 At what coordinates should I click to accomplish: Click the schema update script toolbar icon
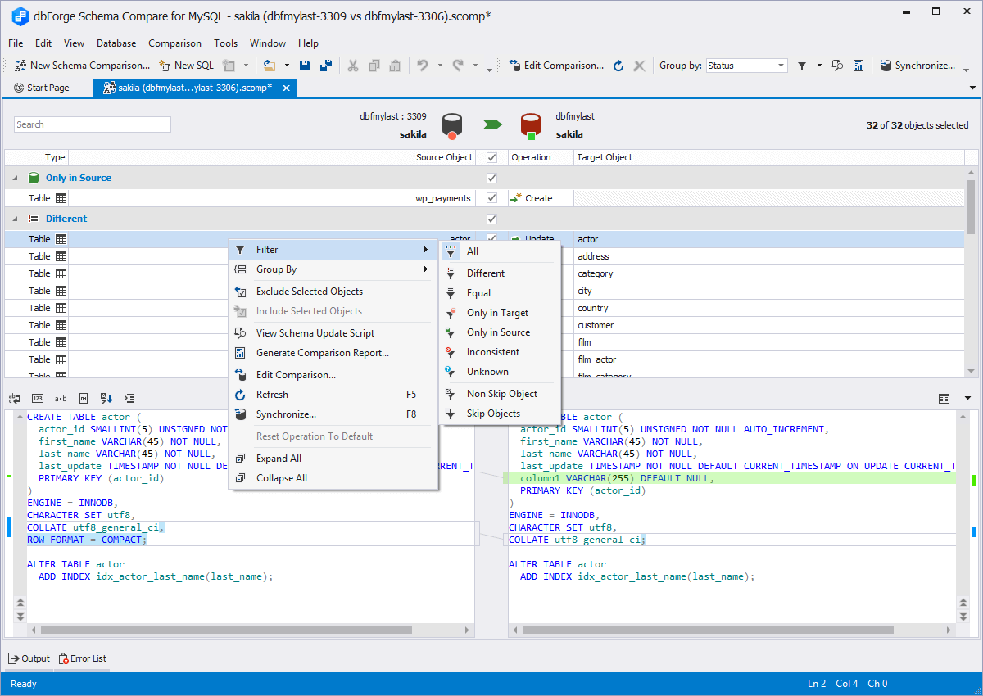[x=837, y=66]
